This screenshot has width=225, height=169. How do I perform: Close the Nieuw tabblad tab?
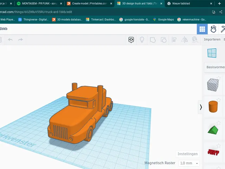click(211, 4)
